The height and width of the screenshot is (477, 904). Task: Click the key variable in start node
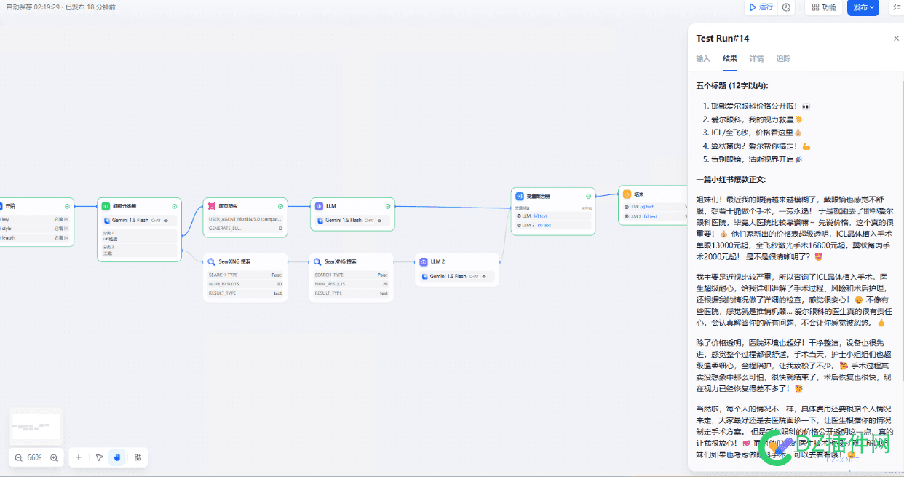[x=35, y=218]
